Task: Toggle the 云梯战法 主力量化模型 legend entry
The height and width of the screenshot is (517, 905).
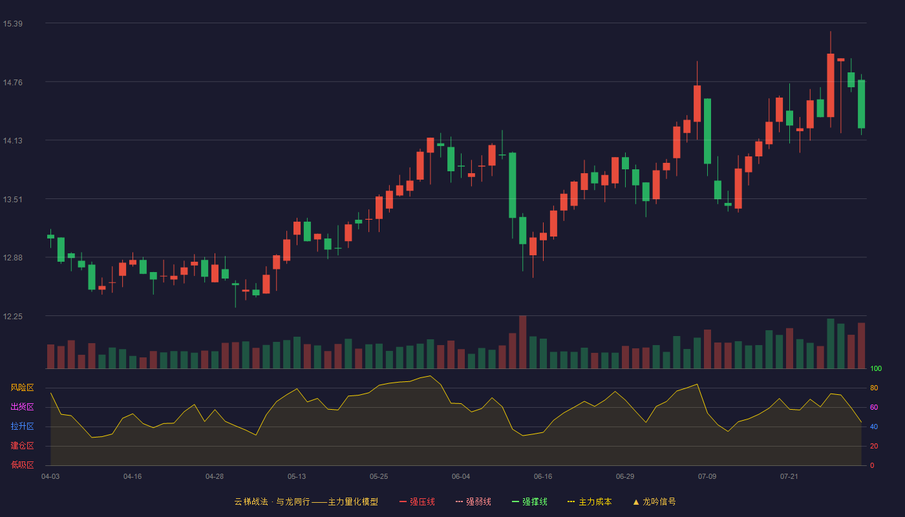Action: click(x=306, y=501)
